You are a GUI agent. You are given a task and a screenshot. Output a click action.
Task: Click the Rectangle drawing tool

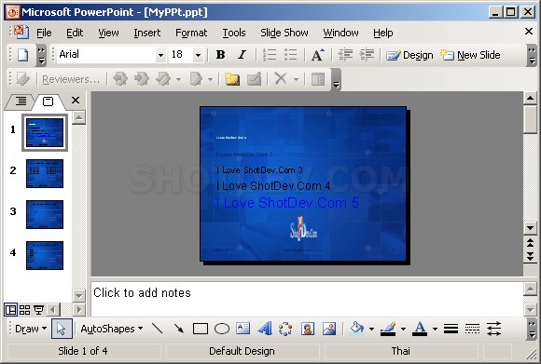201,329
